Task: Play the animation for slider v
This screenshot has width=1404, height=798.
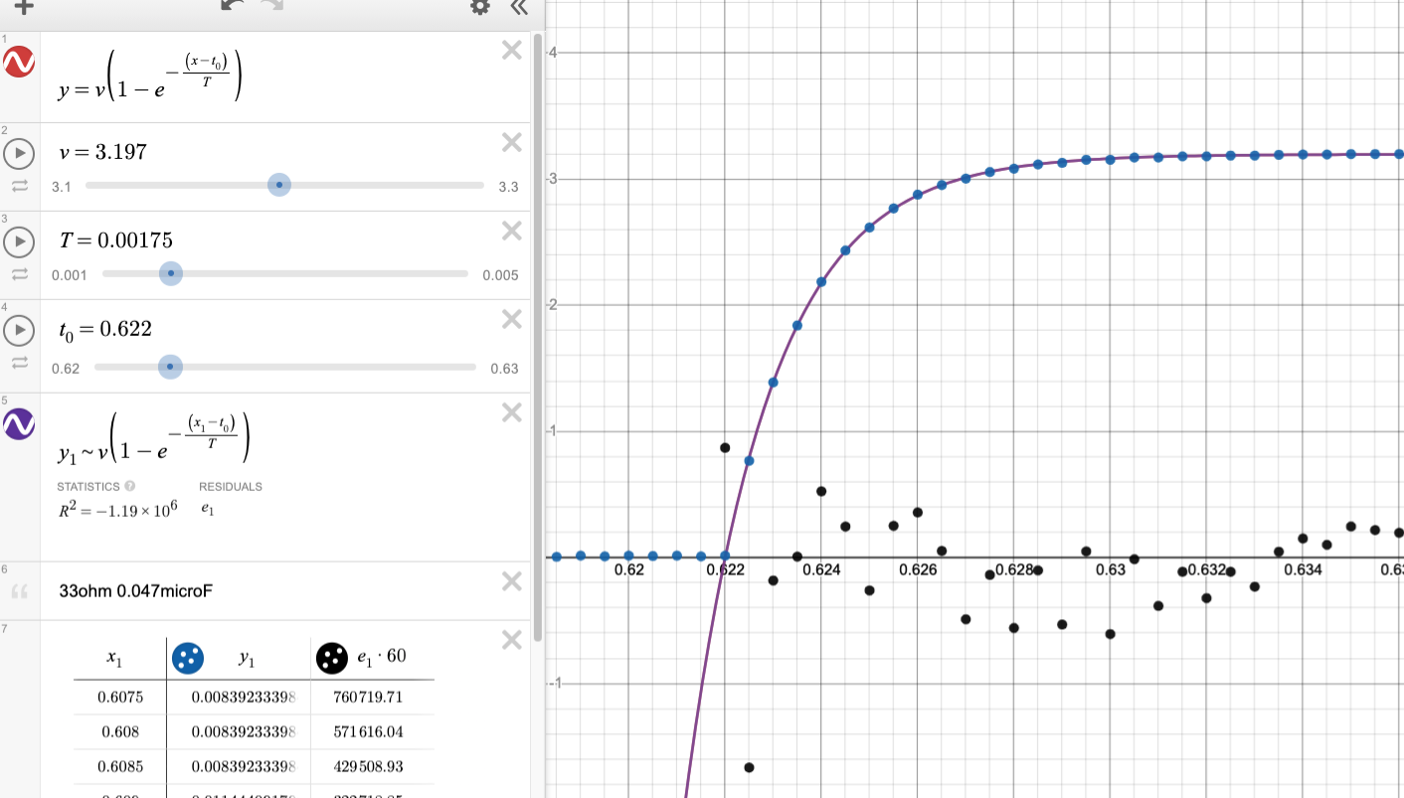Action: 20,153
